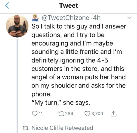Open the tweet options chevron menu
Viewport: 137px width, 133px height.
[x=130, y=17]
